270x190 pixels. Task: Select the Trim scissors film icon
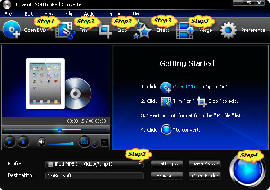65,31
